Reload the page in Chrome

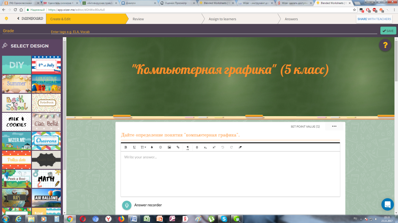point(15,10)
